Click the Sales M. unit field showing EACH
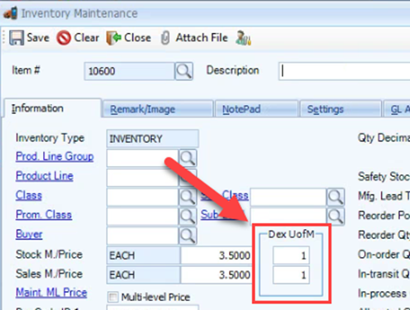This screenshot has width=410, height=310. 143,274
